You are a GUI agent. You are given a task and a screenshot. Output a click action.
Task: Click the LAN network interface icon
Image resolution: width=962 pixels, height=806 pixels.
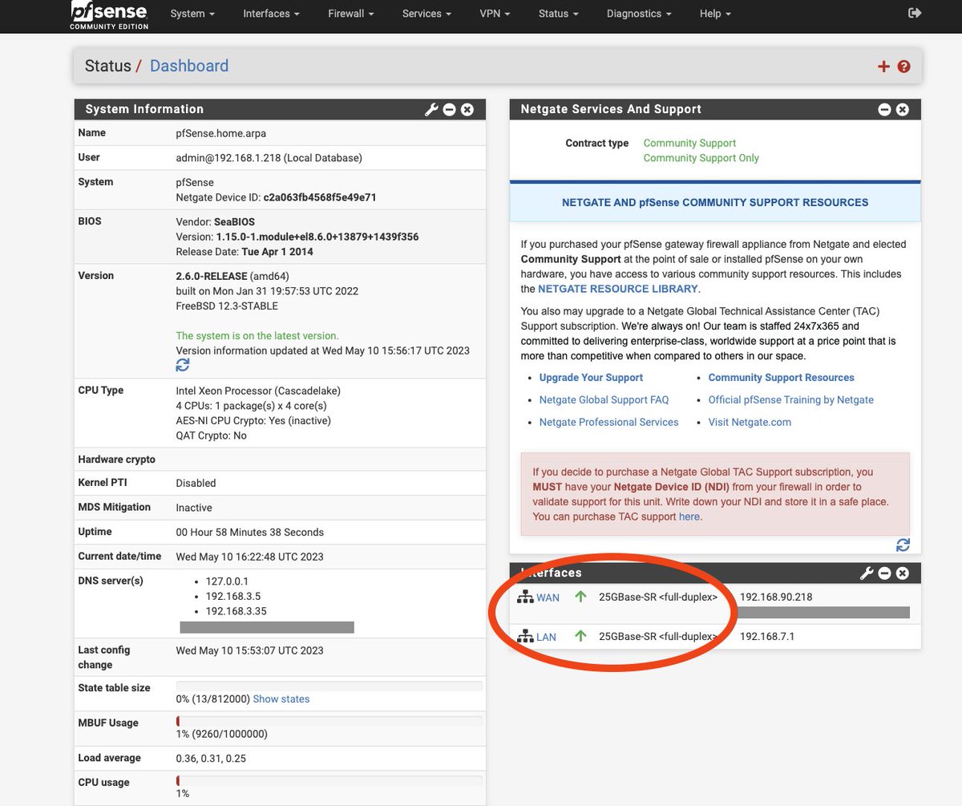click(525, 637)
